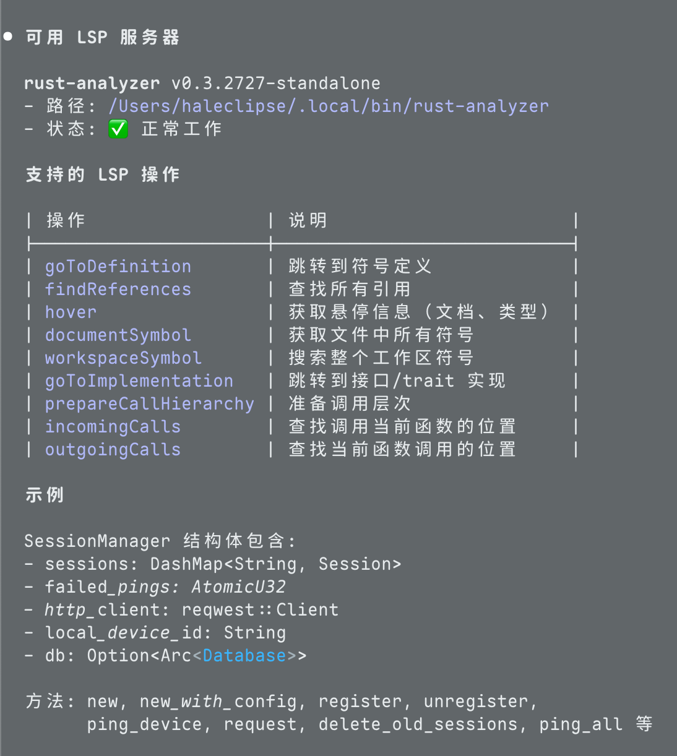The height and width of the screenshot is (756, 677).
Task: Click the goToDefinition operation
Action: 118,266
